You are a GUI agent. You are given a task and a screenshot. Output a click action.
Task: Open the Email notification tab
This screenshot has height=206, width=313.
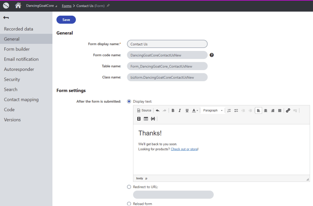(x=26, y=59)
